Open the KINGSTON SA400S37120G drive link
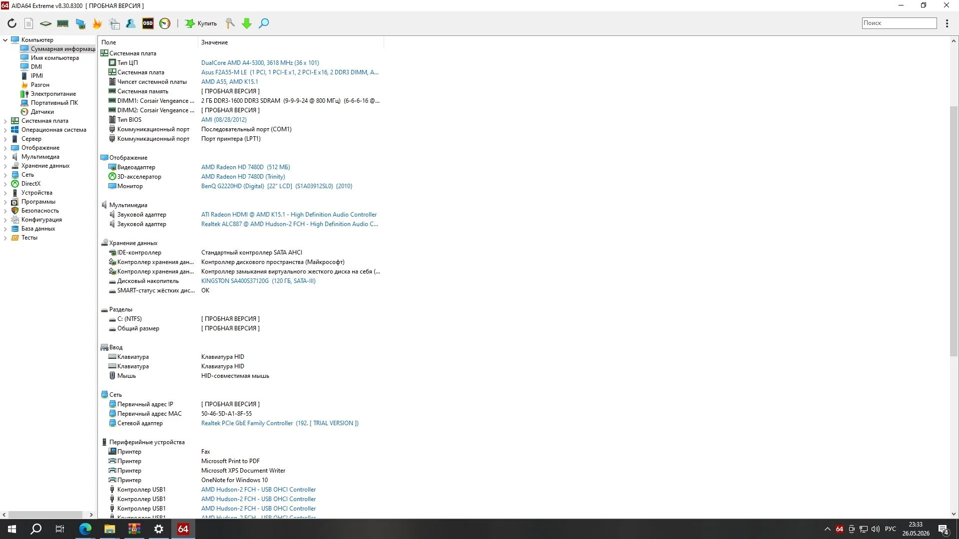Image resolution: width=959 pixels, height=539 pixels. pos(258,281)
